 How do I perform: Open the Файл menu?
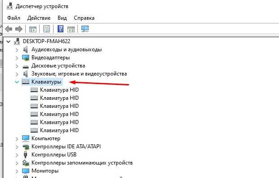pyautogui.click(x=13, y=18)
